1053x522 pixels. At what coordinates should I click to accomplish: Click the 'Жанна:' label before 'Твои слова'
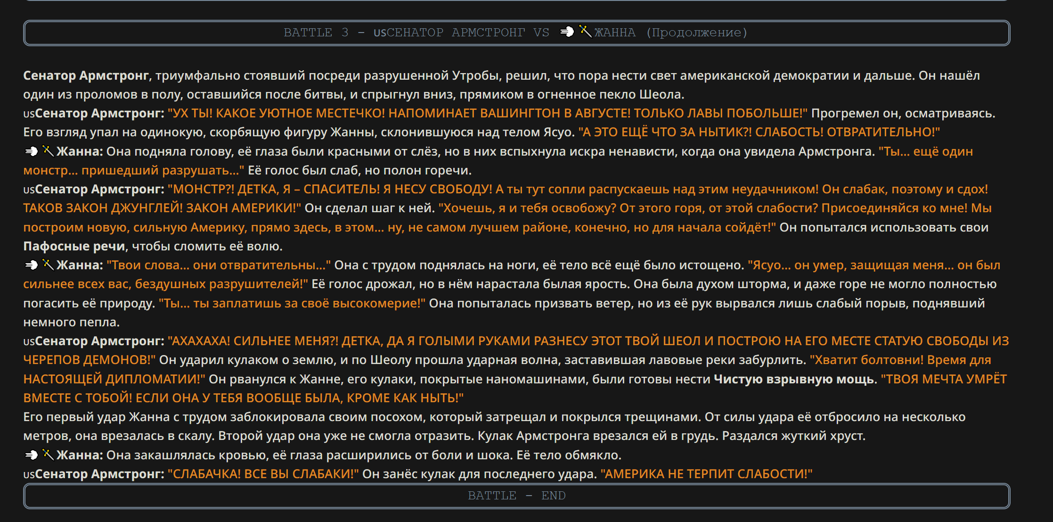coord(80,265)
